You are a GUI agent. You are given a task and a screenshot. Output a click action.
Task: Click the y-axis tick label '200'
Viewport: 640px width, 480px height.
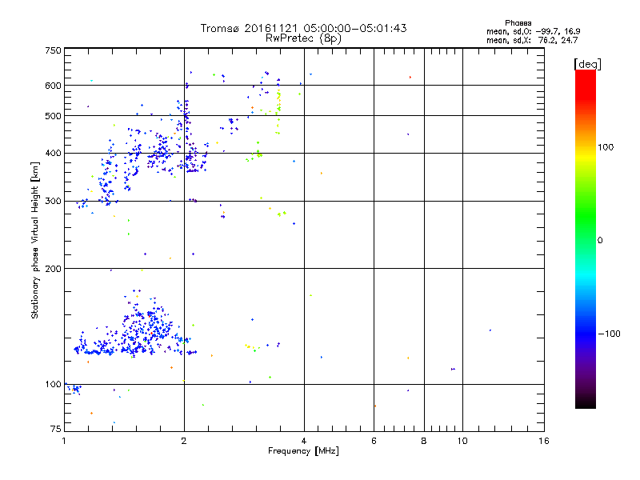click(54, 269)
